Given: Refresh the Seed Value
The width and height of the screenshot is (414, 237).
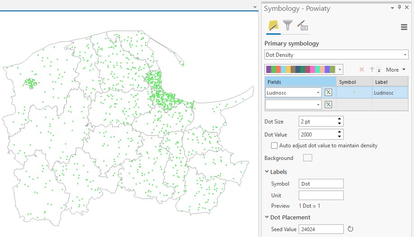Looking at the screenshot, I should coord(350,229).
